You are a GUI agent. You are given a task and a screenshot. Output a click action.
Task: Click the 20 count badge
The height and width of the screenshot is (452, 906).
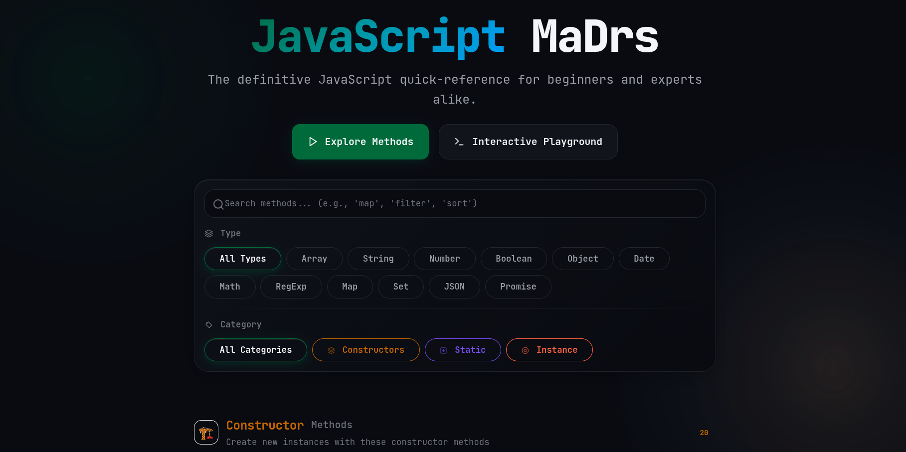[x=704, y=433]
